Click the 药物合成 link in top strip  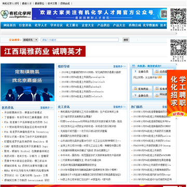tap(65, 4)
